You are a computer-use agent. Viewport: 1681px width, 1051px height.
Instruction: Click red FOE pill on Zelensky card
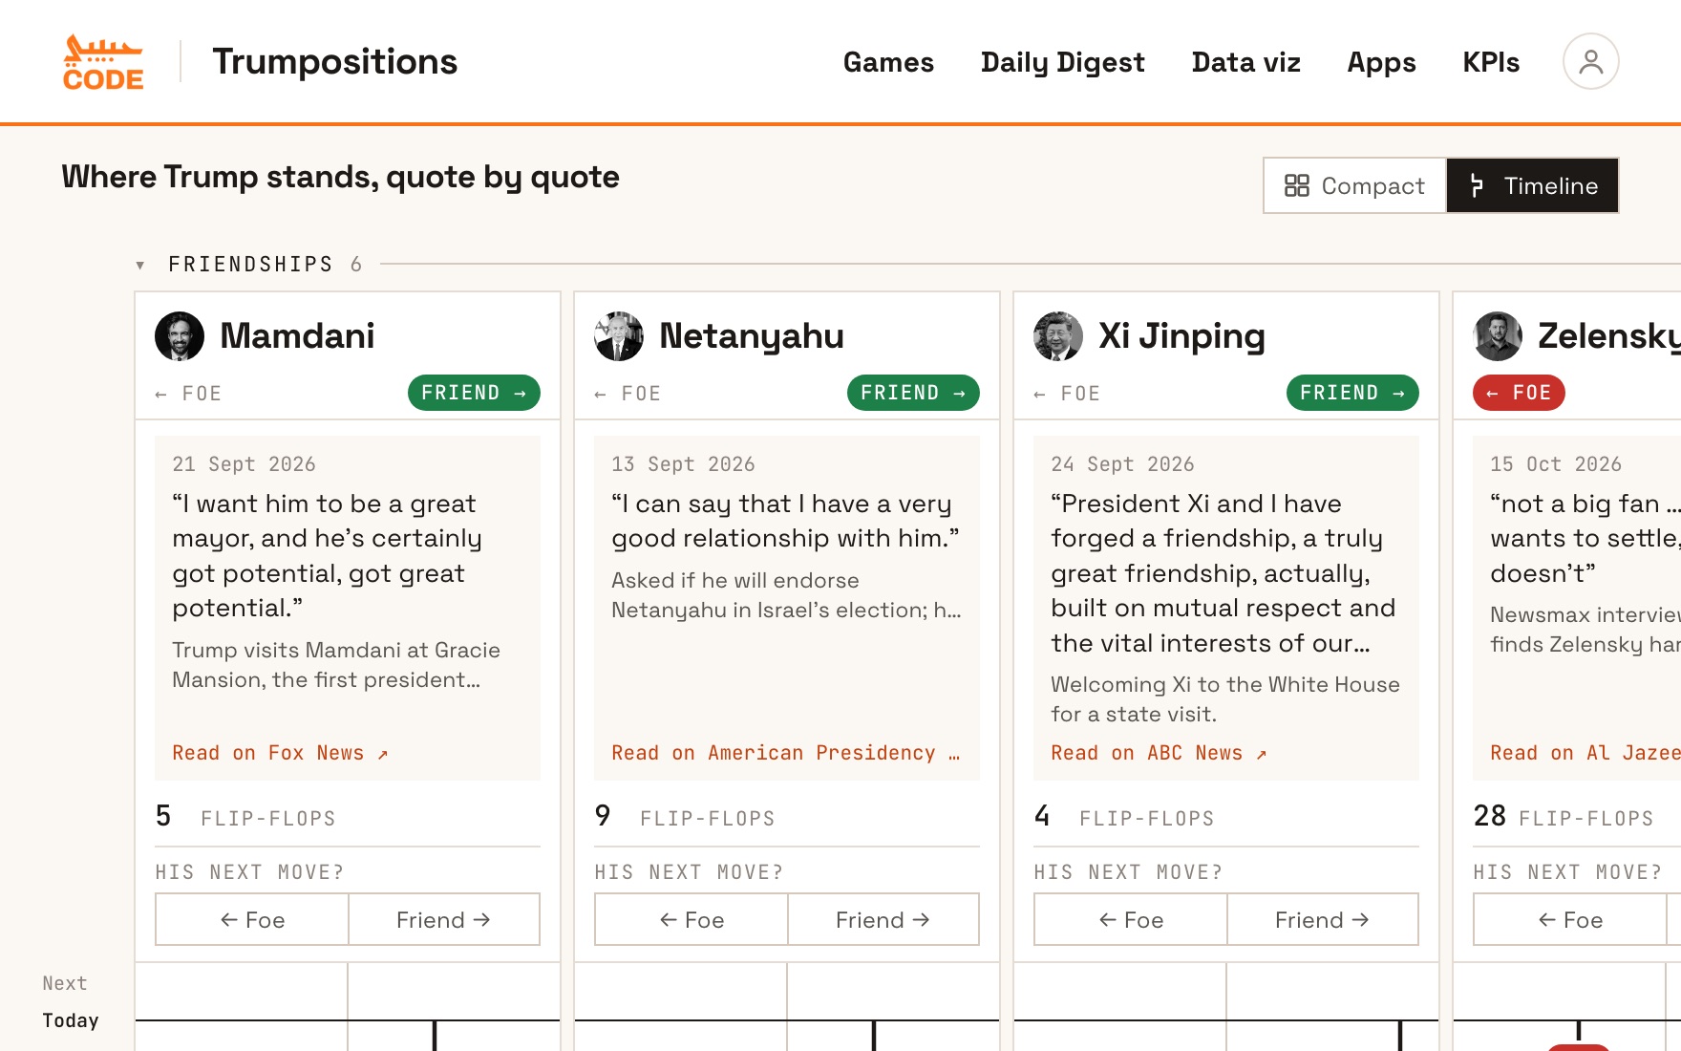(x=1519, y=393)
